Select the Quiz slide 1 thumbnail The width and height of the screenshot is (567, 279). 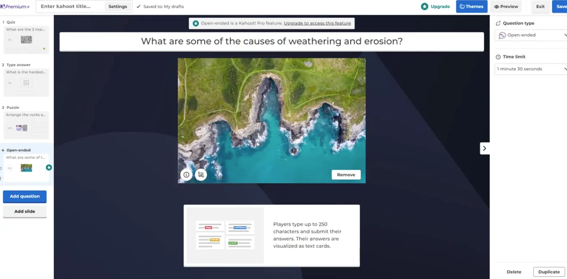[x=26, y=40]
